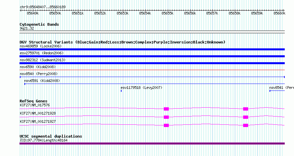The image size is (294, 156).
Task: Select first exon of KIF27|NM_001271927 near 85655k
Action: [x=166, y=125]
